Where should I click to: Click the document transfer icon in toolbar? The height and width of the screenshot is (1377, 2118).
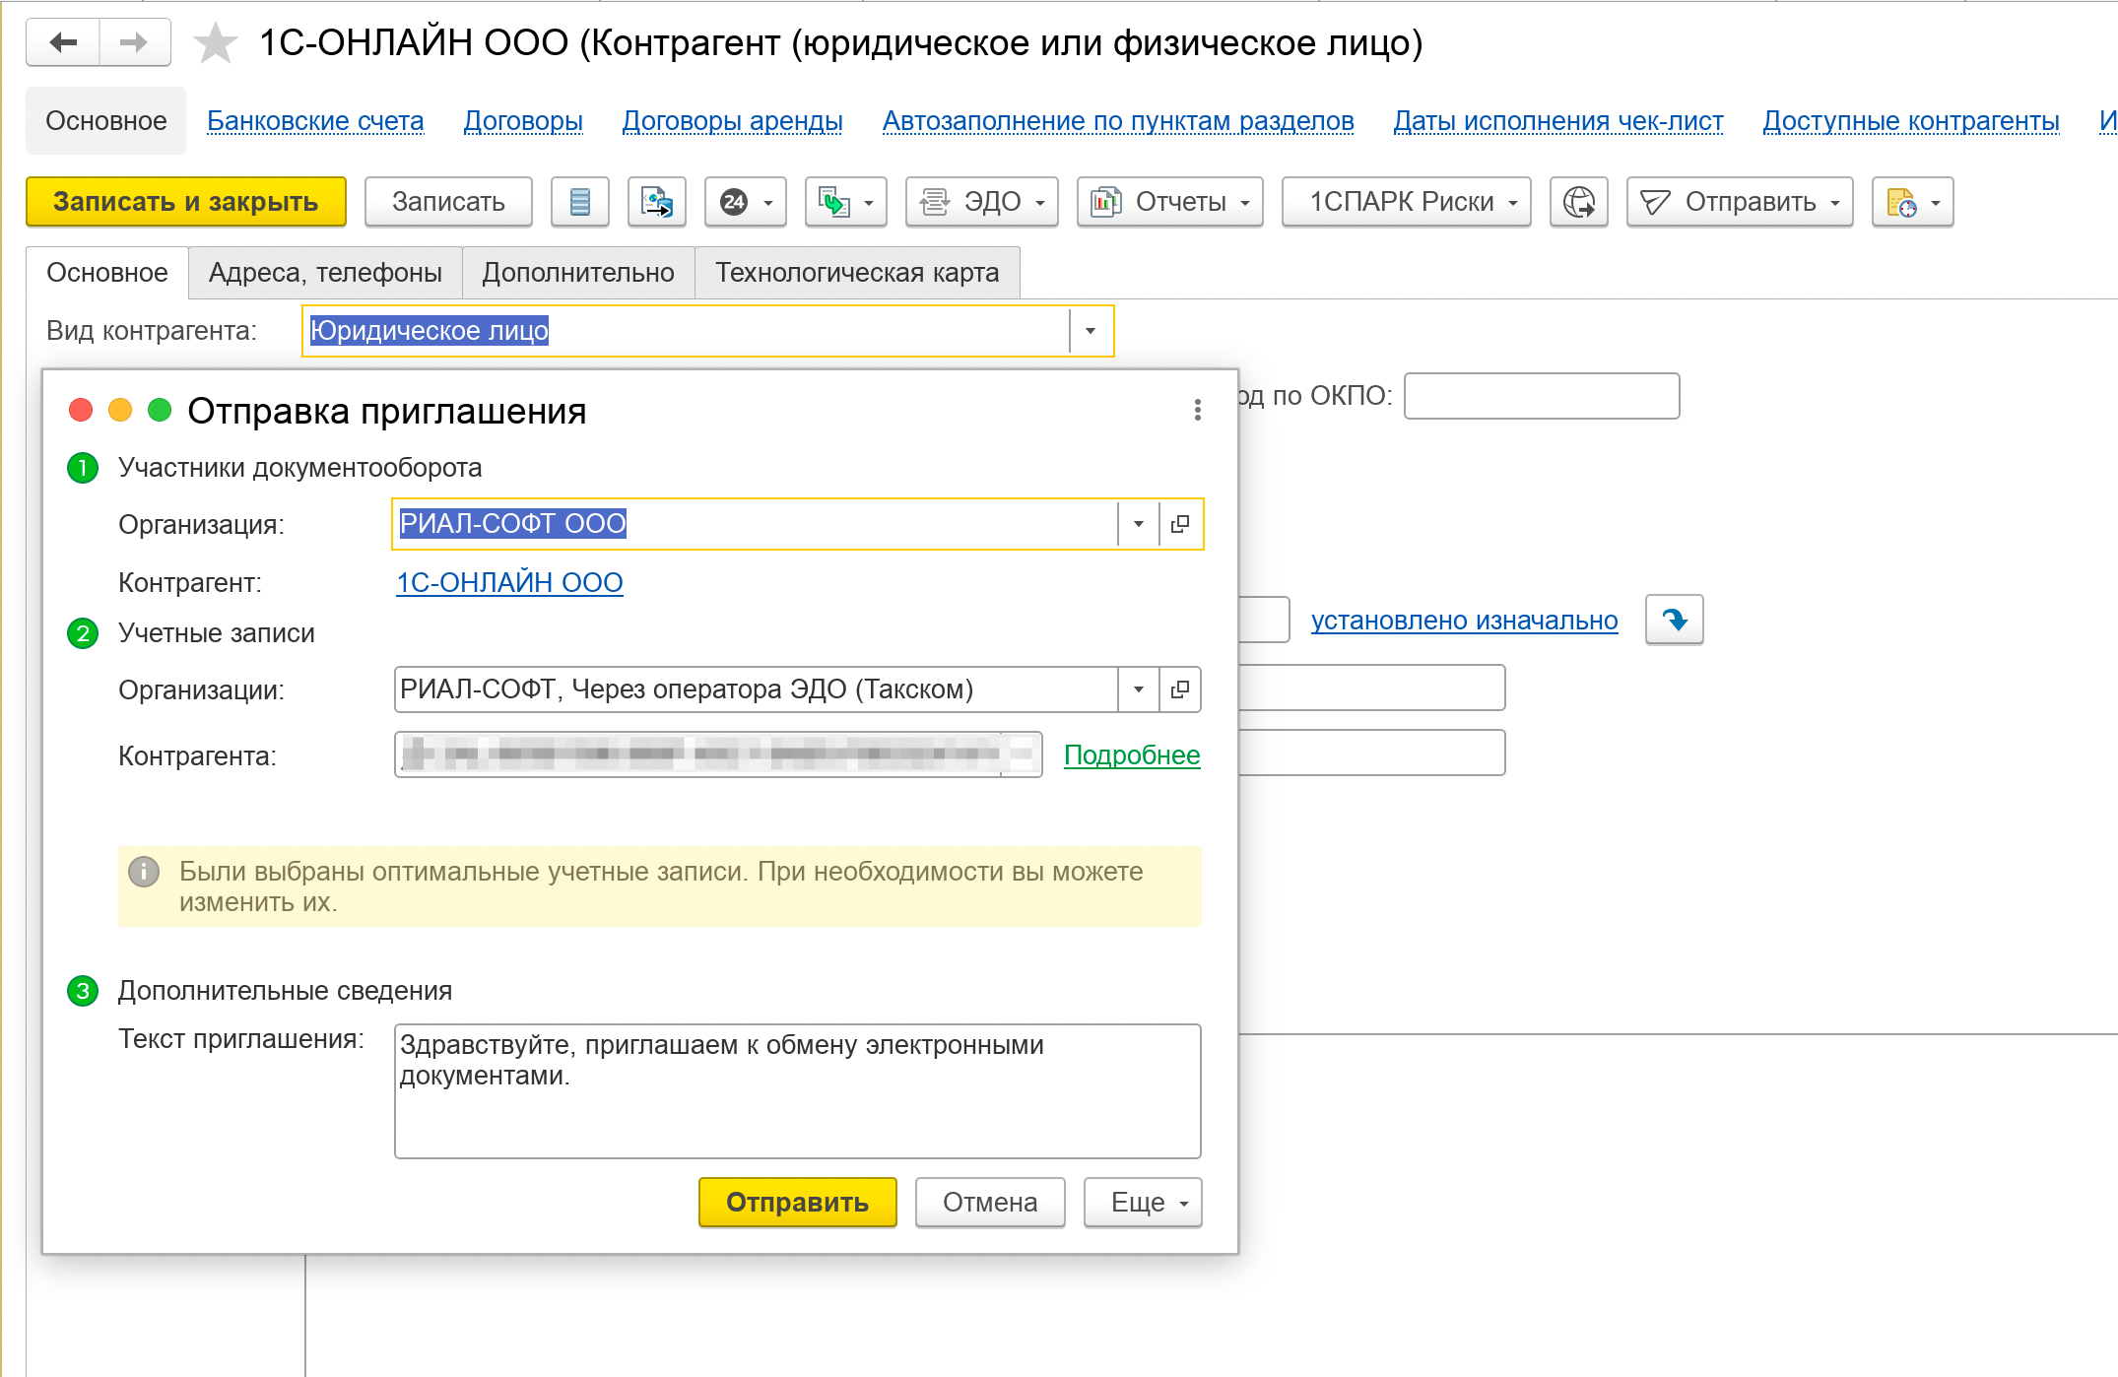coord(657,202)
